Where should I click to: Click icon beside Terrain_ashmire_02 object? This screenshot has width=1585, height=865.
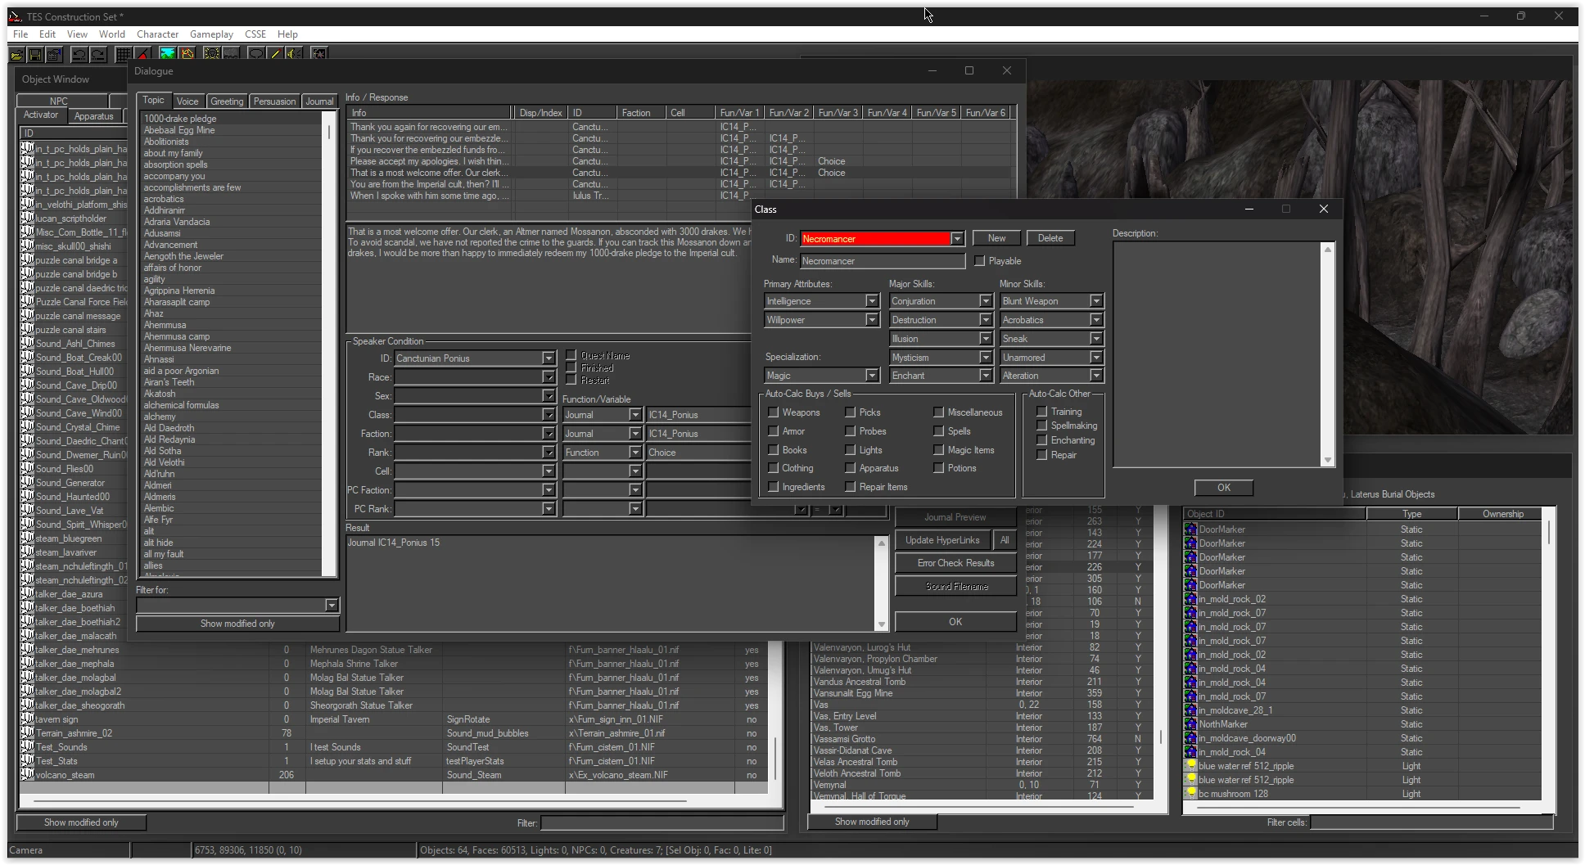[x=27, y=733]
